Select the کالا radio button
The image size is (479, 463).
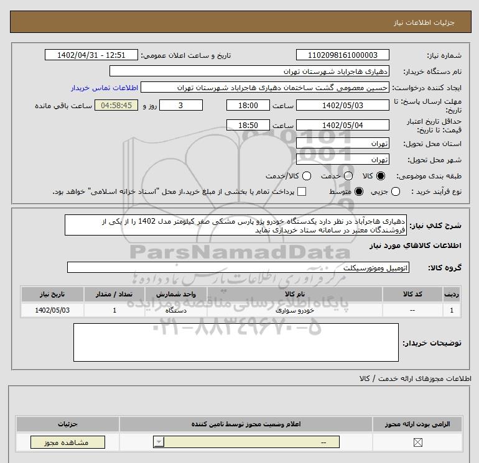[x=381, y=176]
